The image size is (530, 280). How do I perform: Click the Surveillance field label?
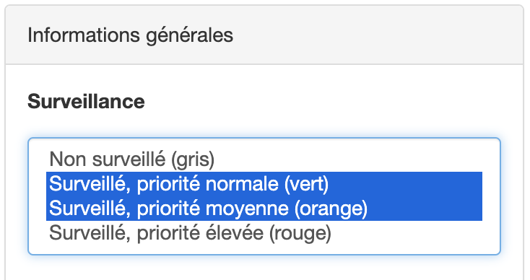click(86, 101)
